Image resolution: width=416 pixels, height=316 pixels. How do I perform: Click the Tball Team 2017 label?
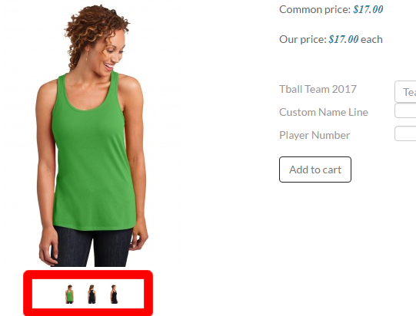point(318,89)
